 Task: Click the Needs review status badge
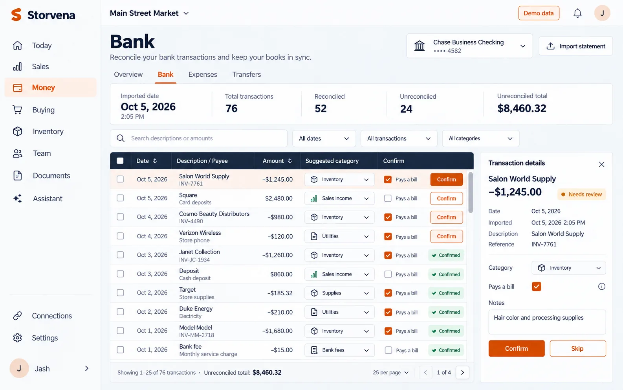(581, 194)
